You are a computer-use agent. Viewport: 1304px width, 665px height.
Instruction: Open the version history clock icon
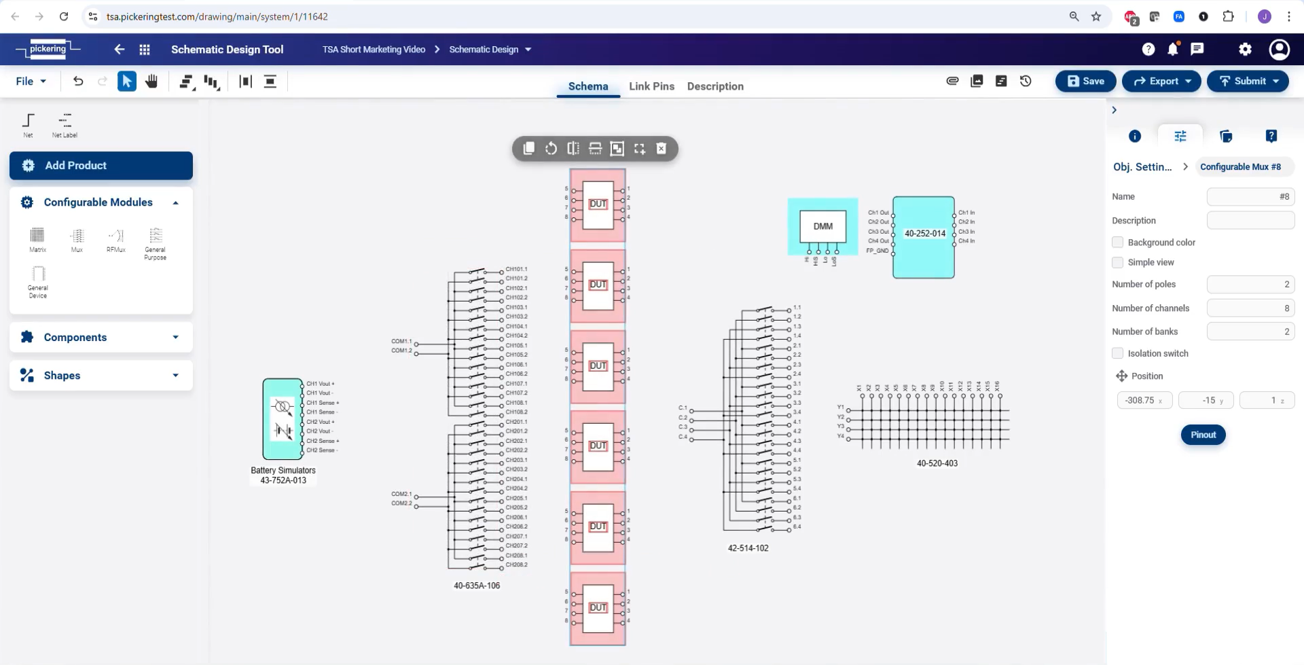(x=1026, y=82)
